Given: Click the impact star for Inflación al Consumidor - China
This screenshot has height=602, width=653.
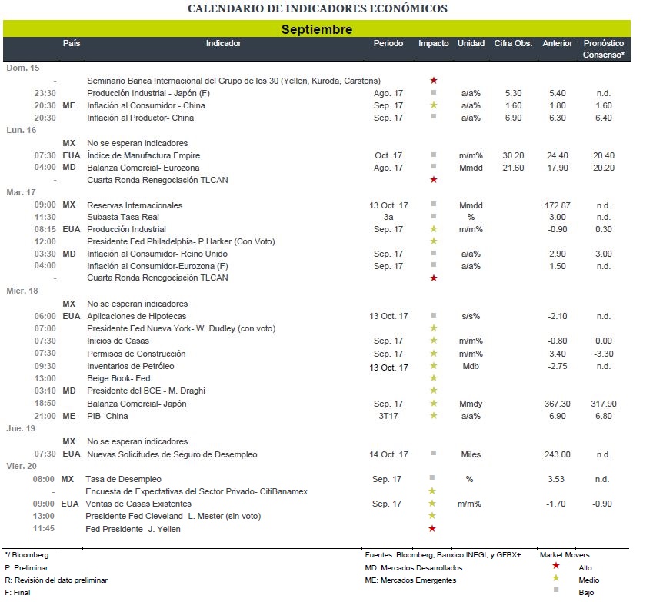Looking at the screenshot, I should 434,105.
